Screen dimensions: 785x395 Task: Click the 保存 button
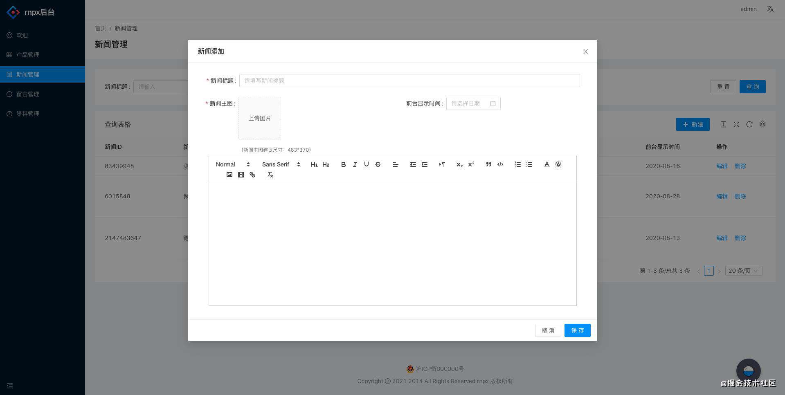point(577,330)
